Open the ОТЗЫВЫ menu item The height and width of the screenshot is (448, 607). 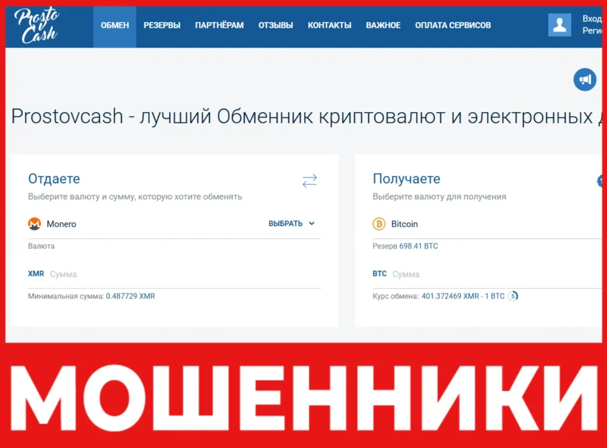pos(275,25)
